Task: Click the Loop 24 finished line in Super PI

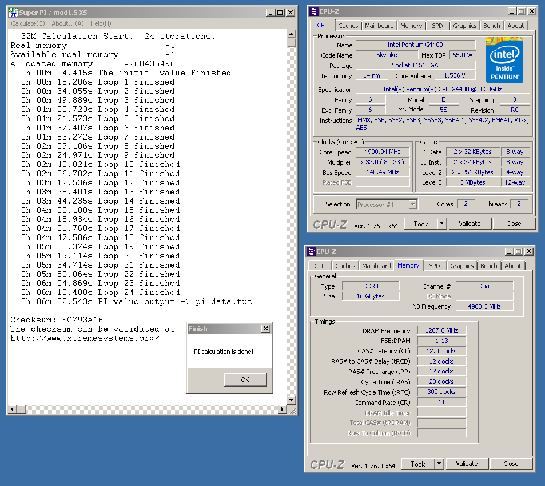Action: 101,293
